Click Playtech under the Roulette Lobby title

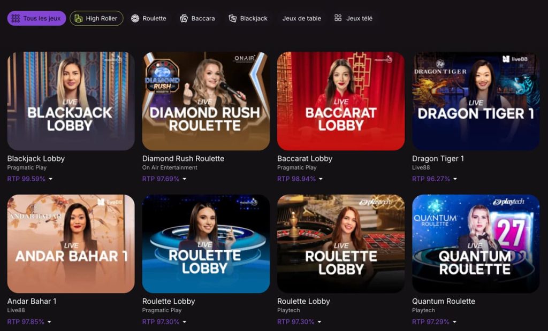pos(288,310)
